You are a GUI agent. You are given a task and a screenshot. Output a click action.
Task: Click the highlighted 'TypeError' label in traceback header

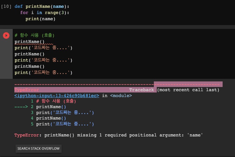(27, 90)
